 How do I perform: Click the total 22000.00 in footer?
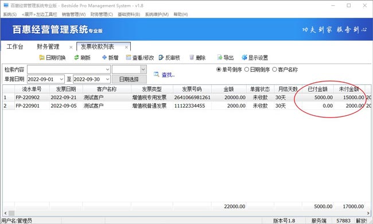[235, 206]
